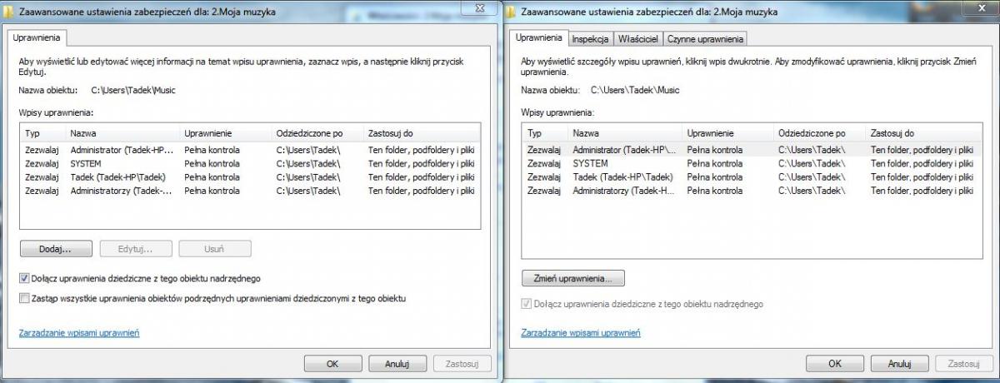
Task: Click Zastosuj in the right window
Action: [x=964, y=364]
